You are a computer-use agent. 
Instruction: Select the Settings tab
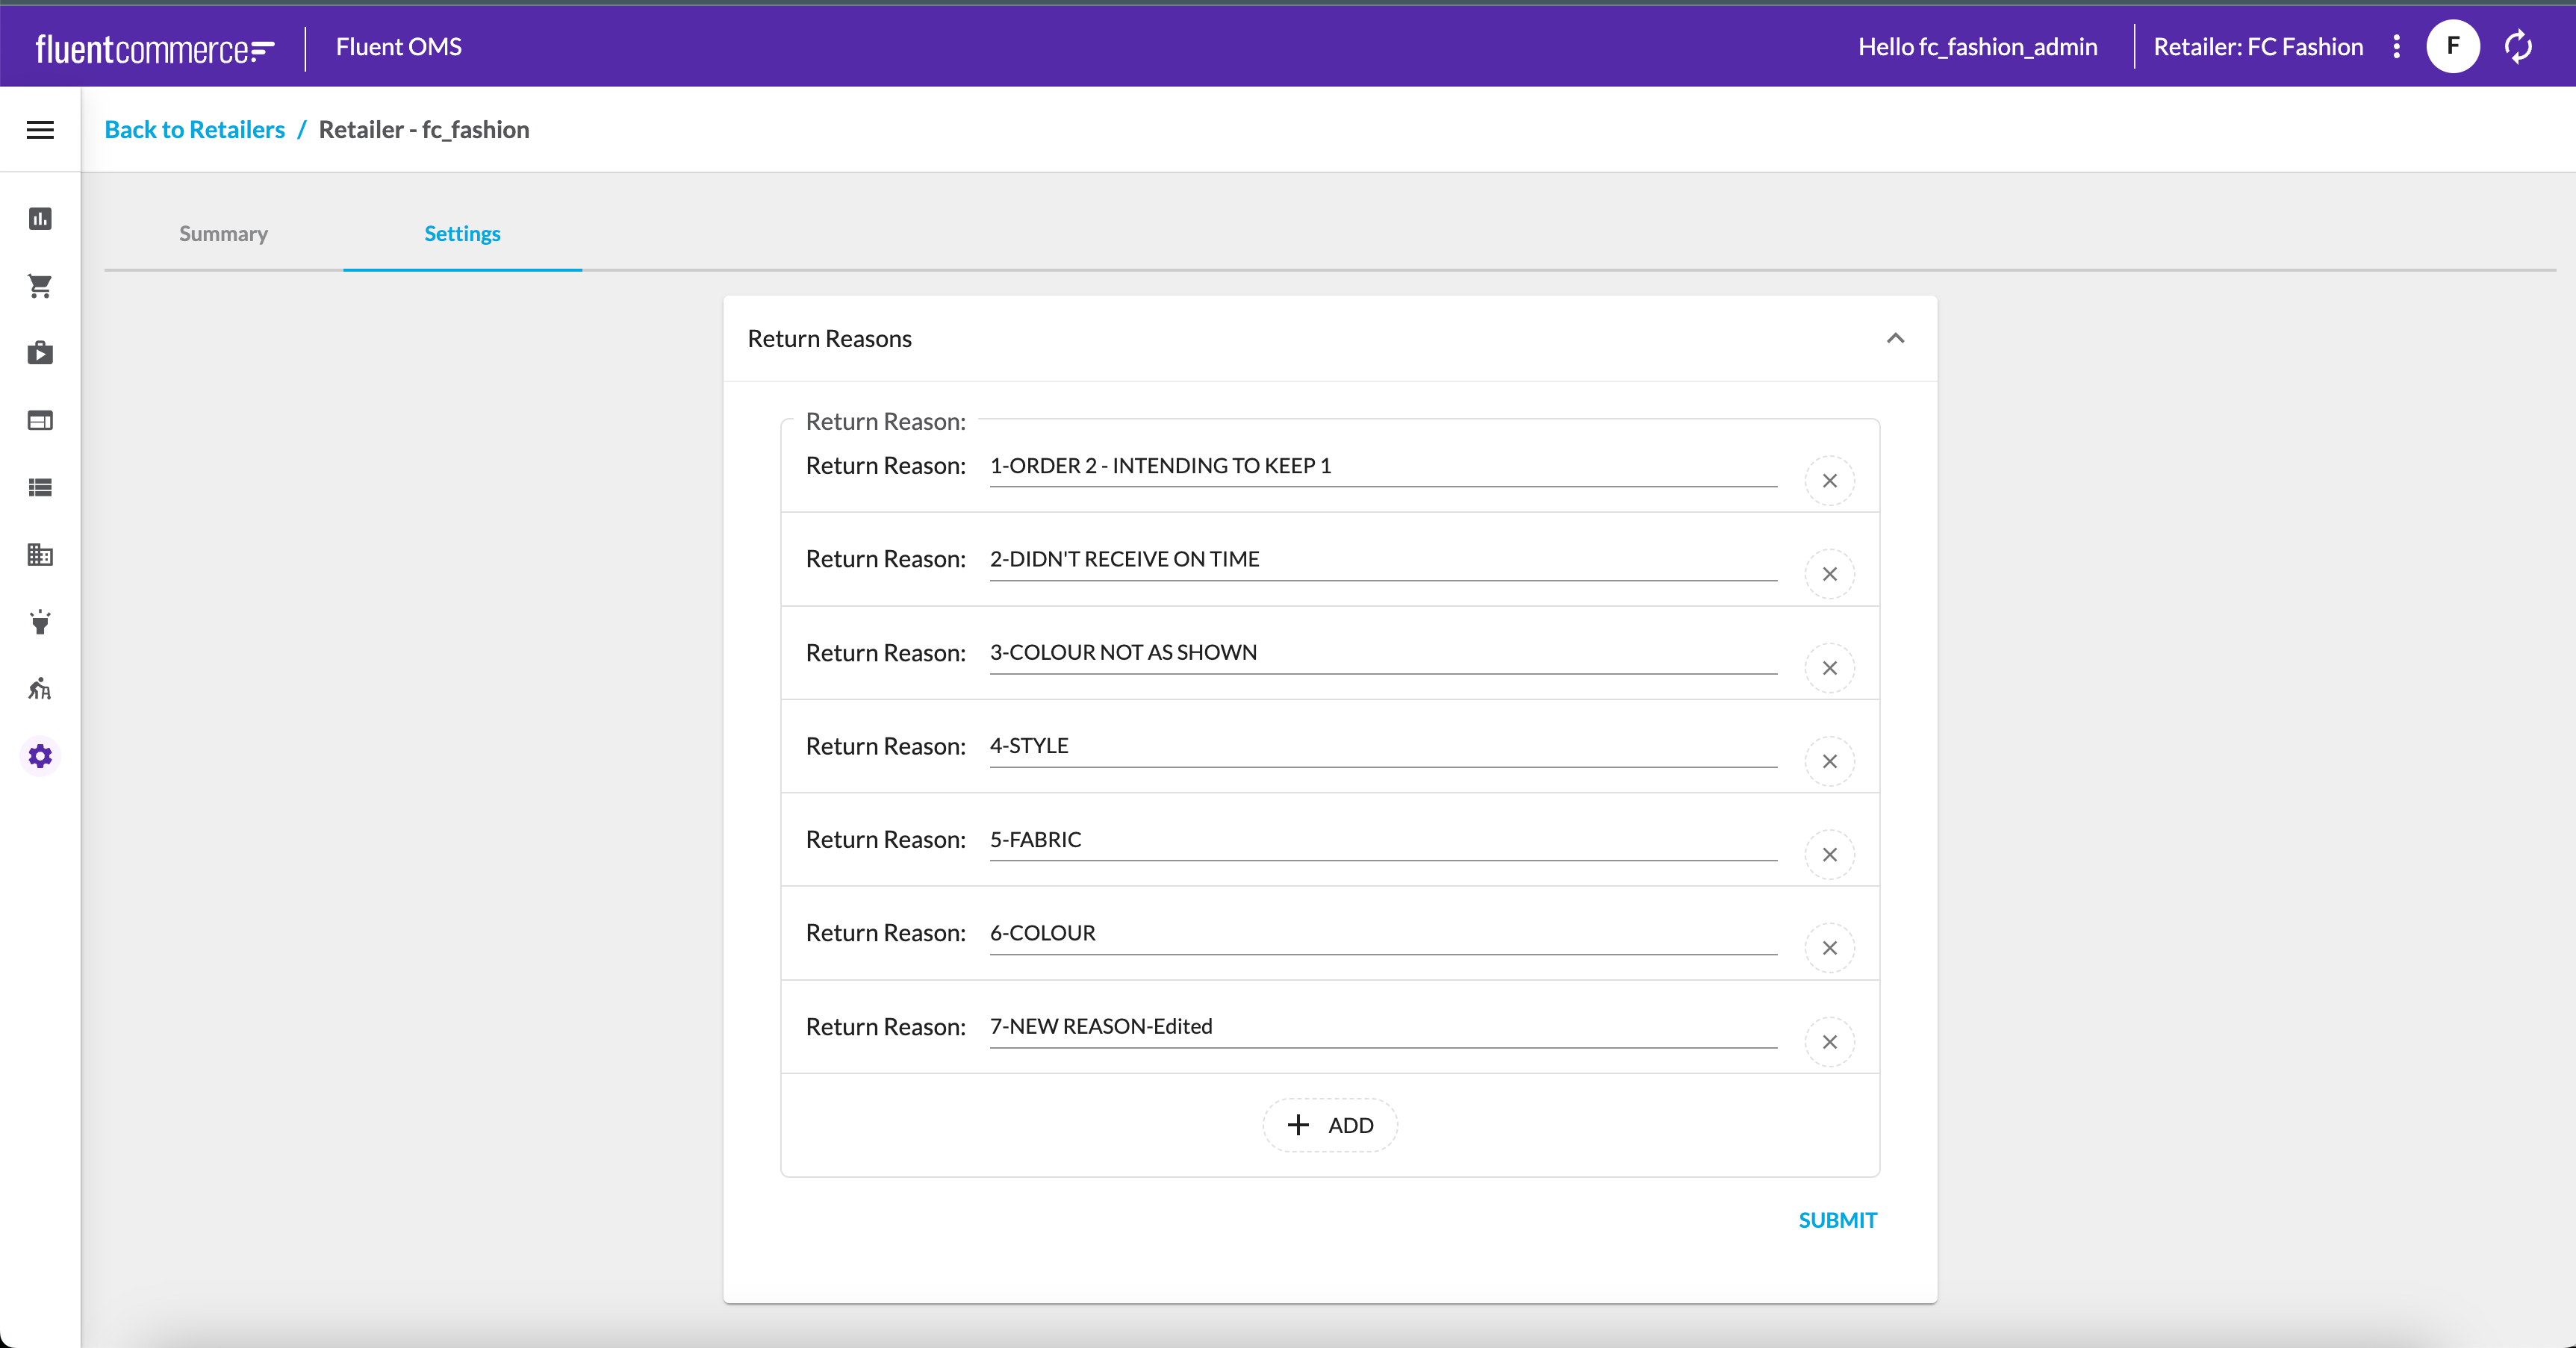[x=462, y=234]
